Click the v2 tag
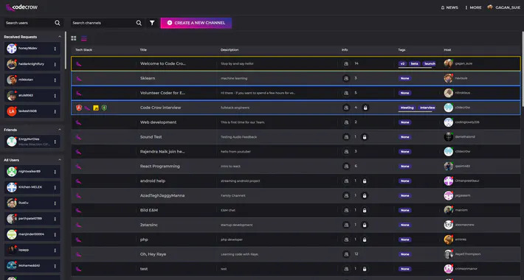Viewport: 524px width, 280px height. point(402,64)
